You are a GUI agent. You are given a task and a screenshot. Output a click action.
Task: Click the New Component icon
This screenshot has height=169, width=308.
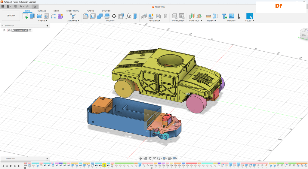point(151,16)
